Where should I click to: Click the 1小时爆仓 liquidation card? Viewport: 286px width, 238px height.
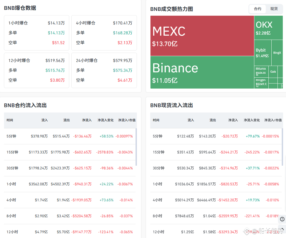36,33
